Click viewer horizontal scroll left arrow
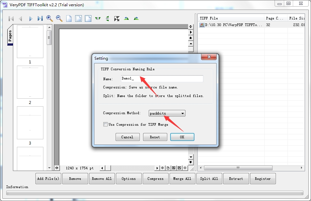This screenshot has width=311, height=201. point(102,168)
